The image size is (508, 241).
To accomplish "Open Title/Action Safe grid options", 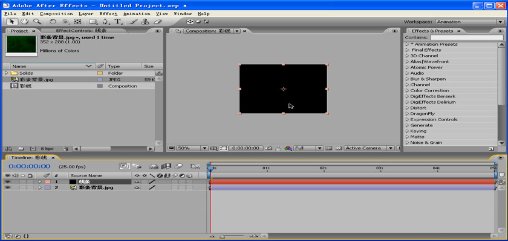I will click(x=213, y=148).
